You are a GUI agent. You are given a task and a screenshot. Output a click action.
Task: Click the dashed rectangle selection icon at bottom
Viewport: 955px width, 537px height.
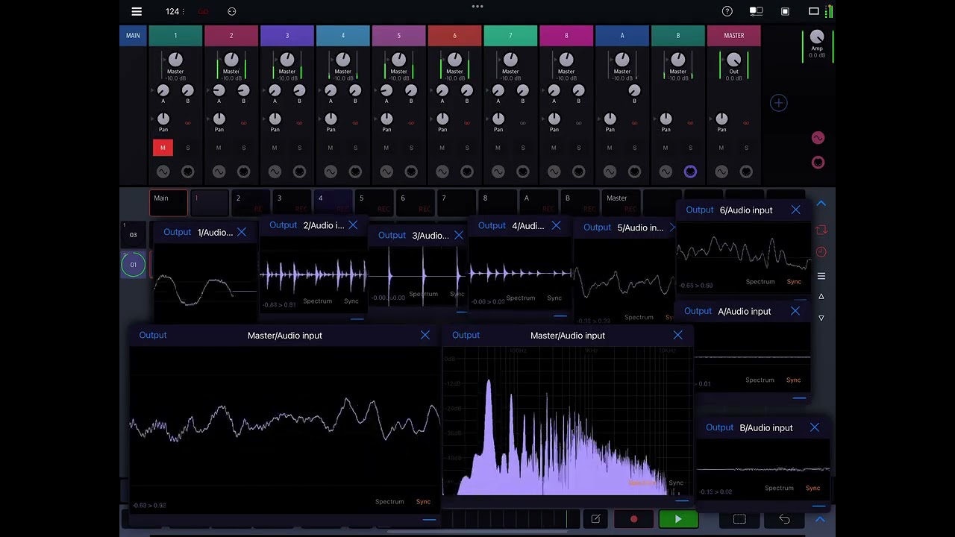coord(739,519)
